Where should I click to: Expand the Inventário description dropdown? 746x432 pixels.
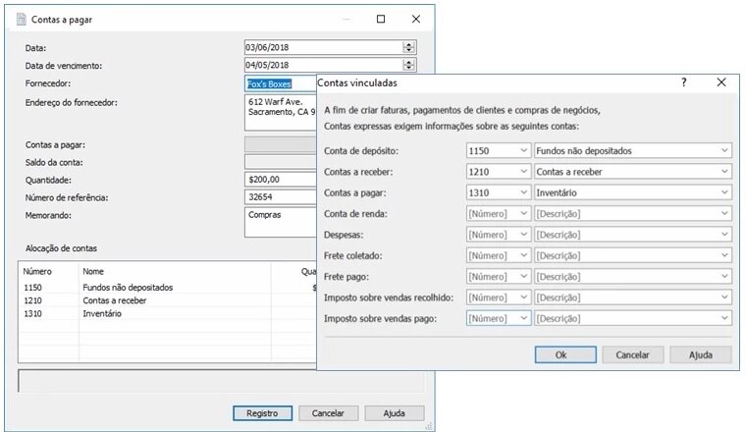click(723, 192)
